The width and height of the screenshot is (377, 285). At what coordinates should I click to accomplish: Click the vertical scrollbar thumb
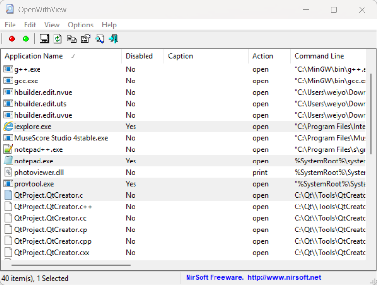coord(371,114)
